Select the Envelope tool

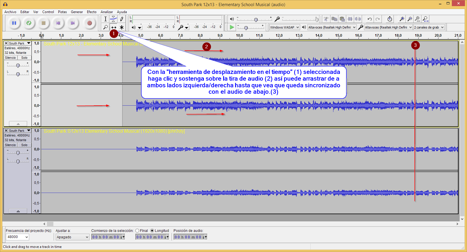click(113, 19)
